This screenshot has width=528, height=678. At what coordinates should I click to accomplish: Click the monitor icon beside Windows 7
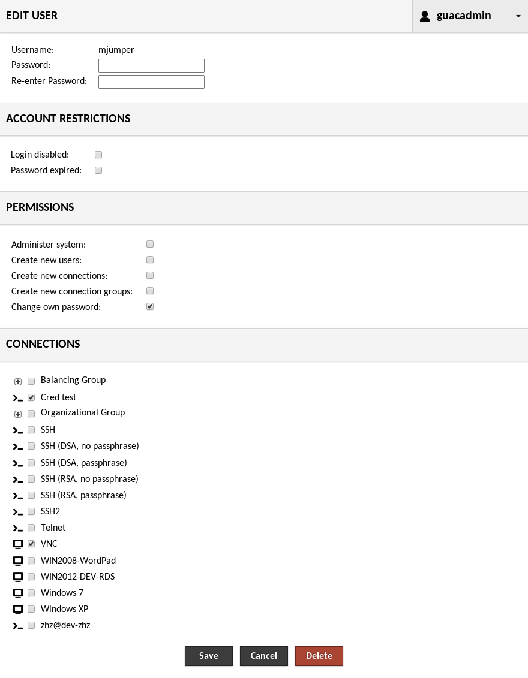(x=18, y=593)
